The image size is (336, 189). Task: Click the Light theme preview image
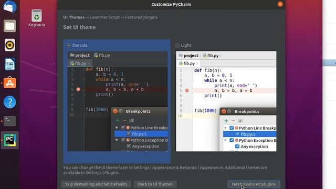coord(226,101)
